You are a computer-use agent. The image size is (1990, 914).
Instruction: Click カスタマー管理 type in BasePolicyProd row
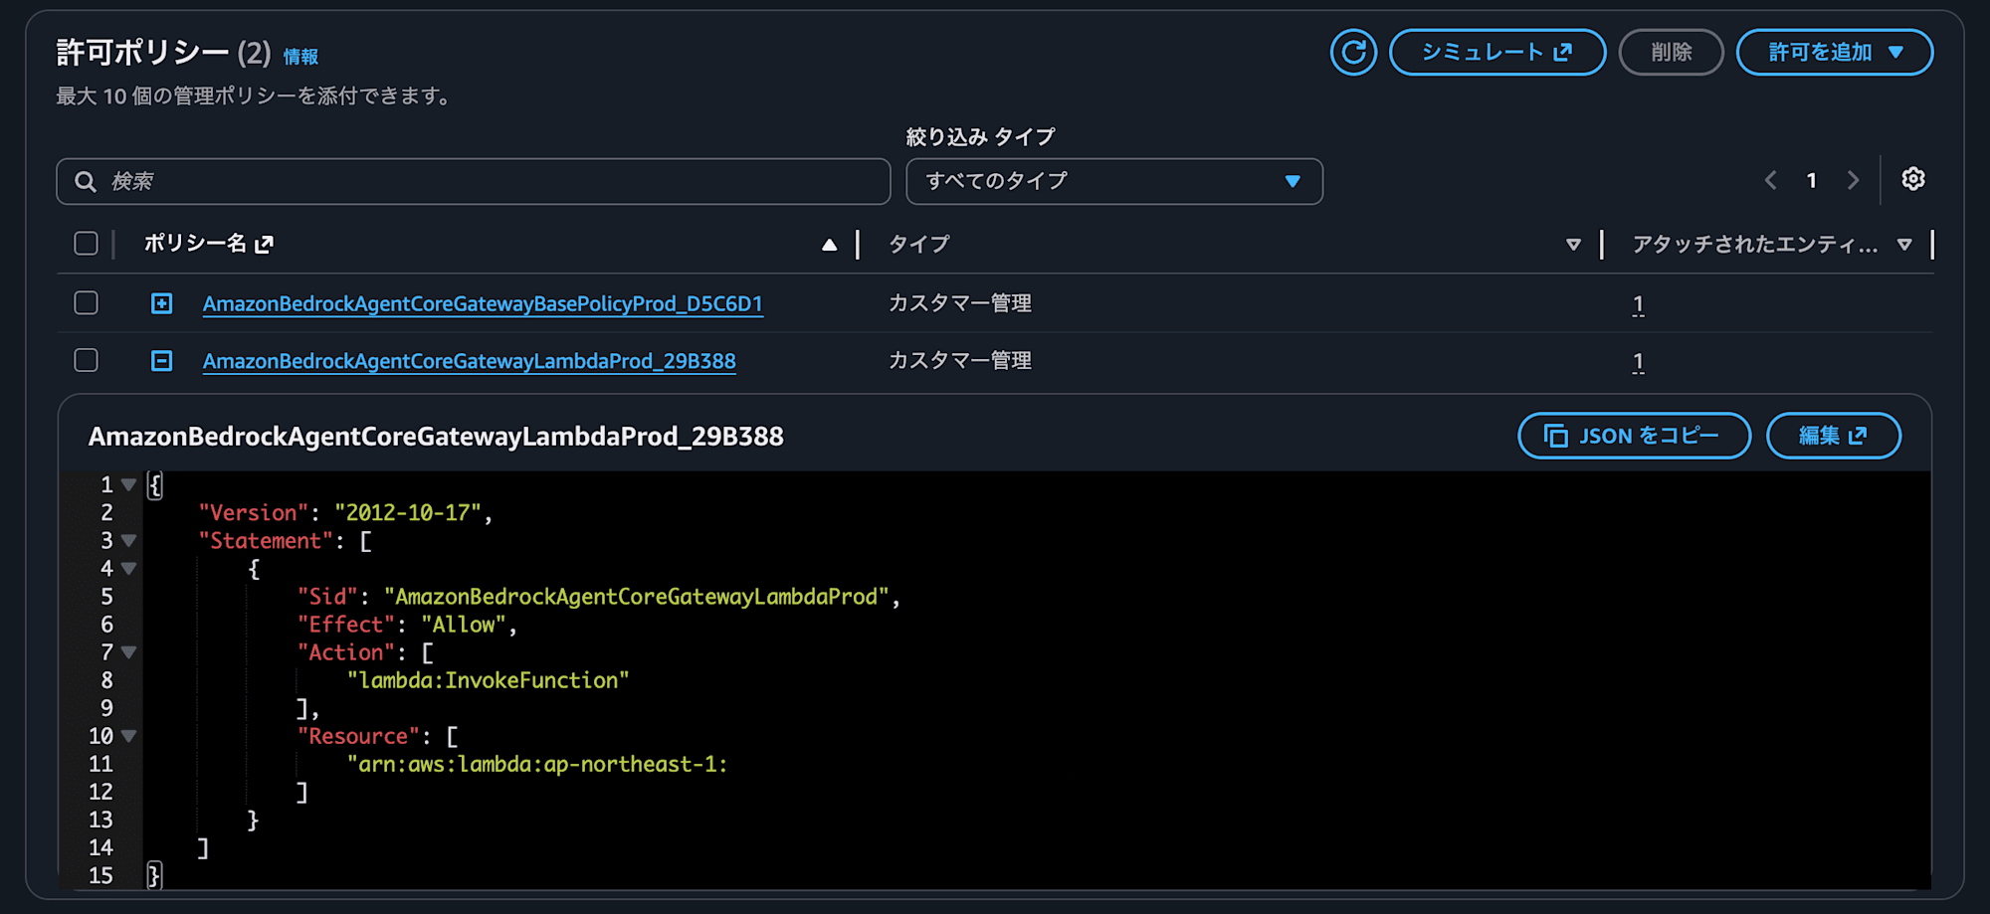click(x=959, y=303)
